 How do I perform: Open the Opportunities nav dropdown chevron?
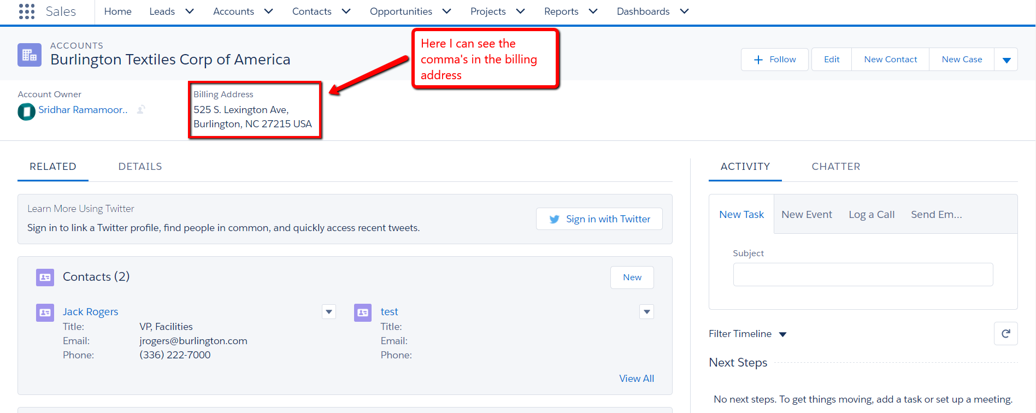[446, 11]
